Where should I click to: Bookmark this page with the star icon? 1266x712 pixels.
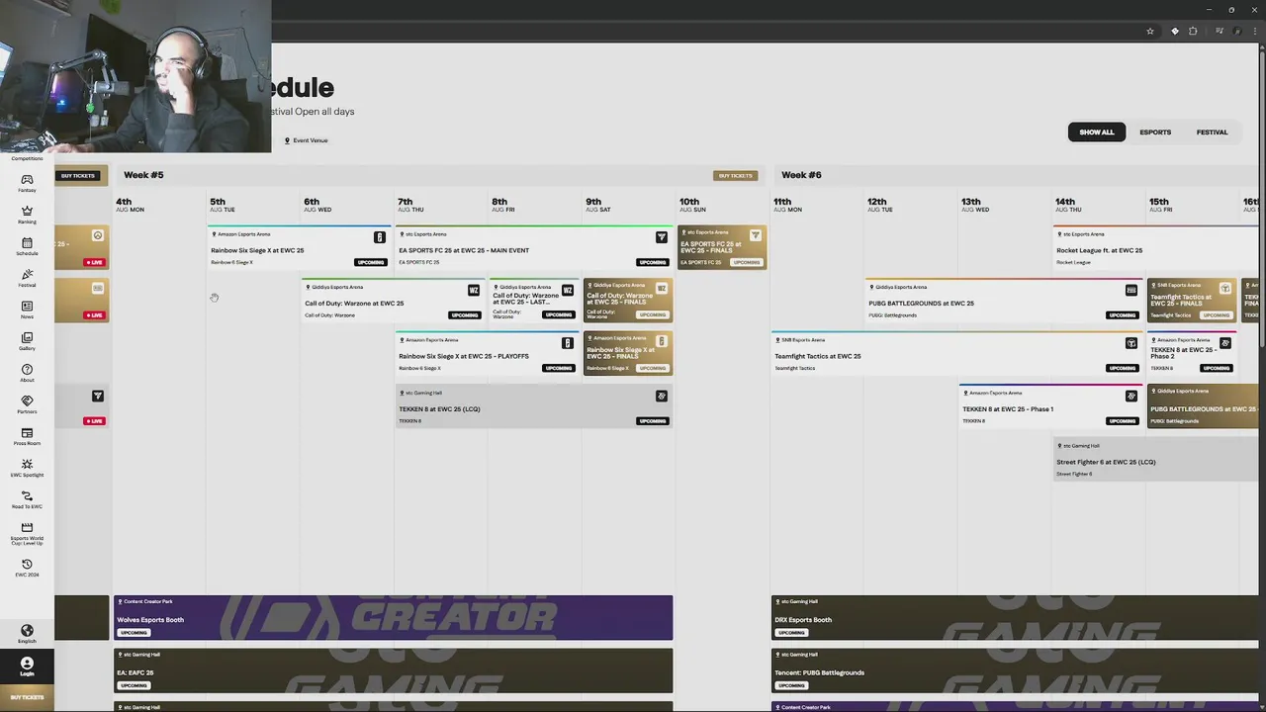[x=1150, y=31]
